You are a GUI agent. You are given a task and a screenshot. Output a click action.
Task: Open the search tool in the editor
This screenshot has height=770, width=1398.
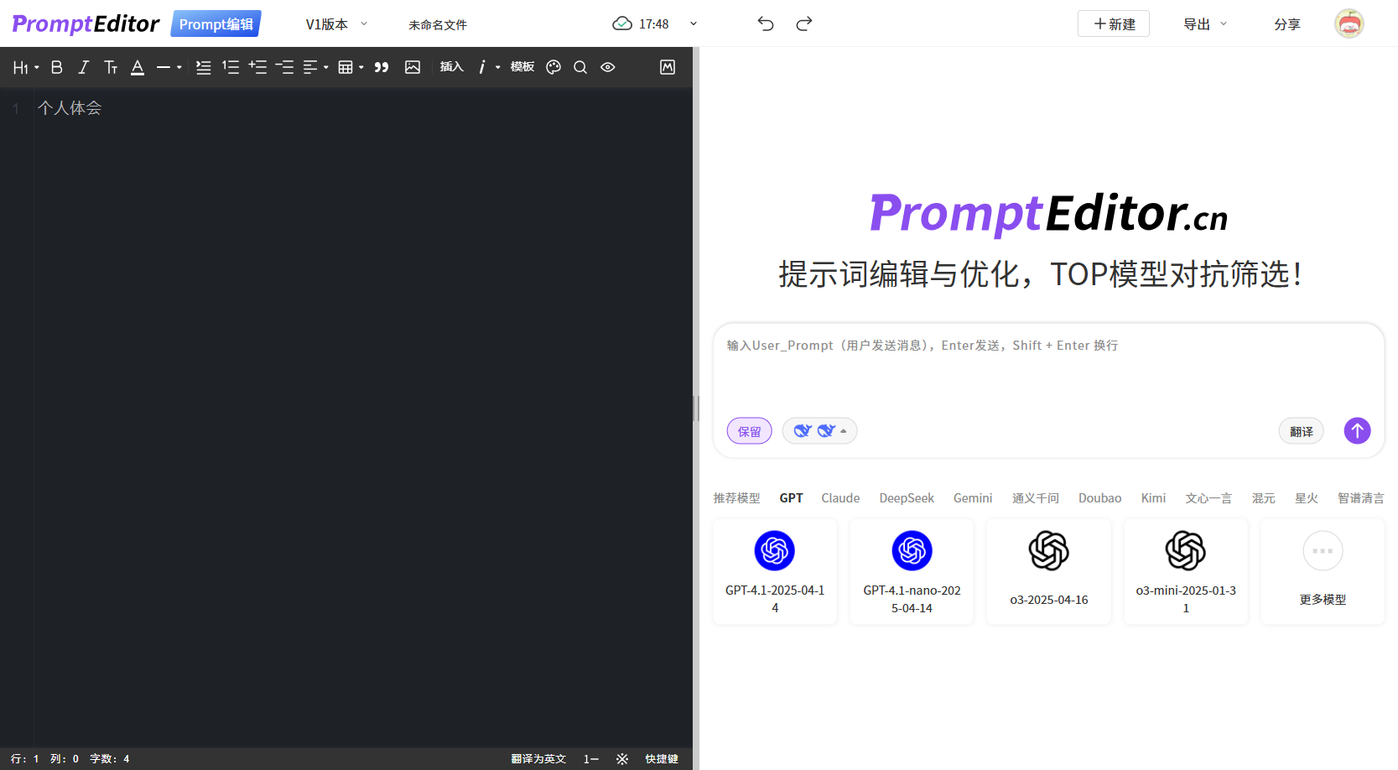coord(580,67)
